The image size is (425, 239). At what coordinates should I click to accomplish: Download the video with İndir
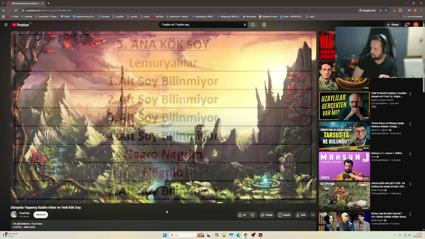pos(301,215)
